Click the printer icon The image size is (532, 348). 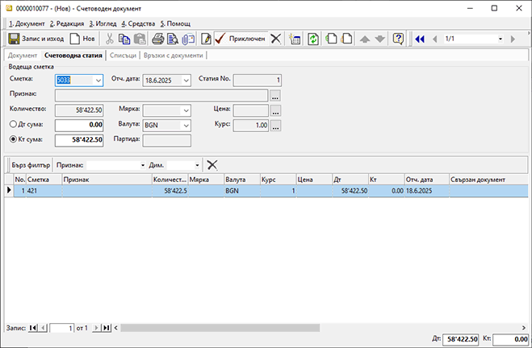(x=157, y=39)
